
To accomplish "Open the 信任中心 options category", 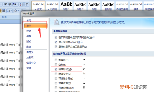I will pyautogui.click(x=31, y=63).
